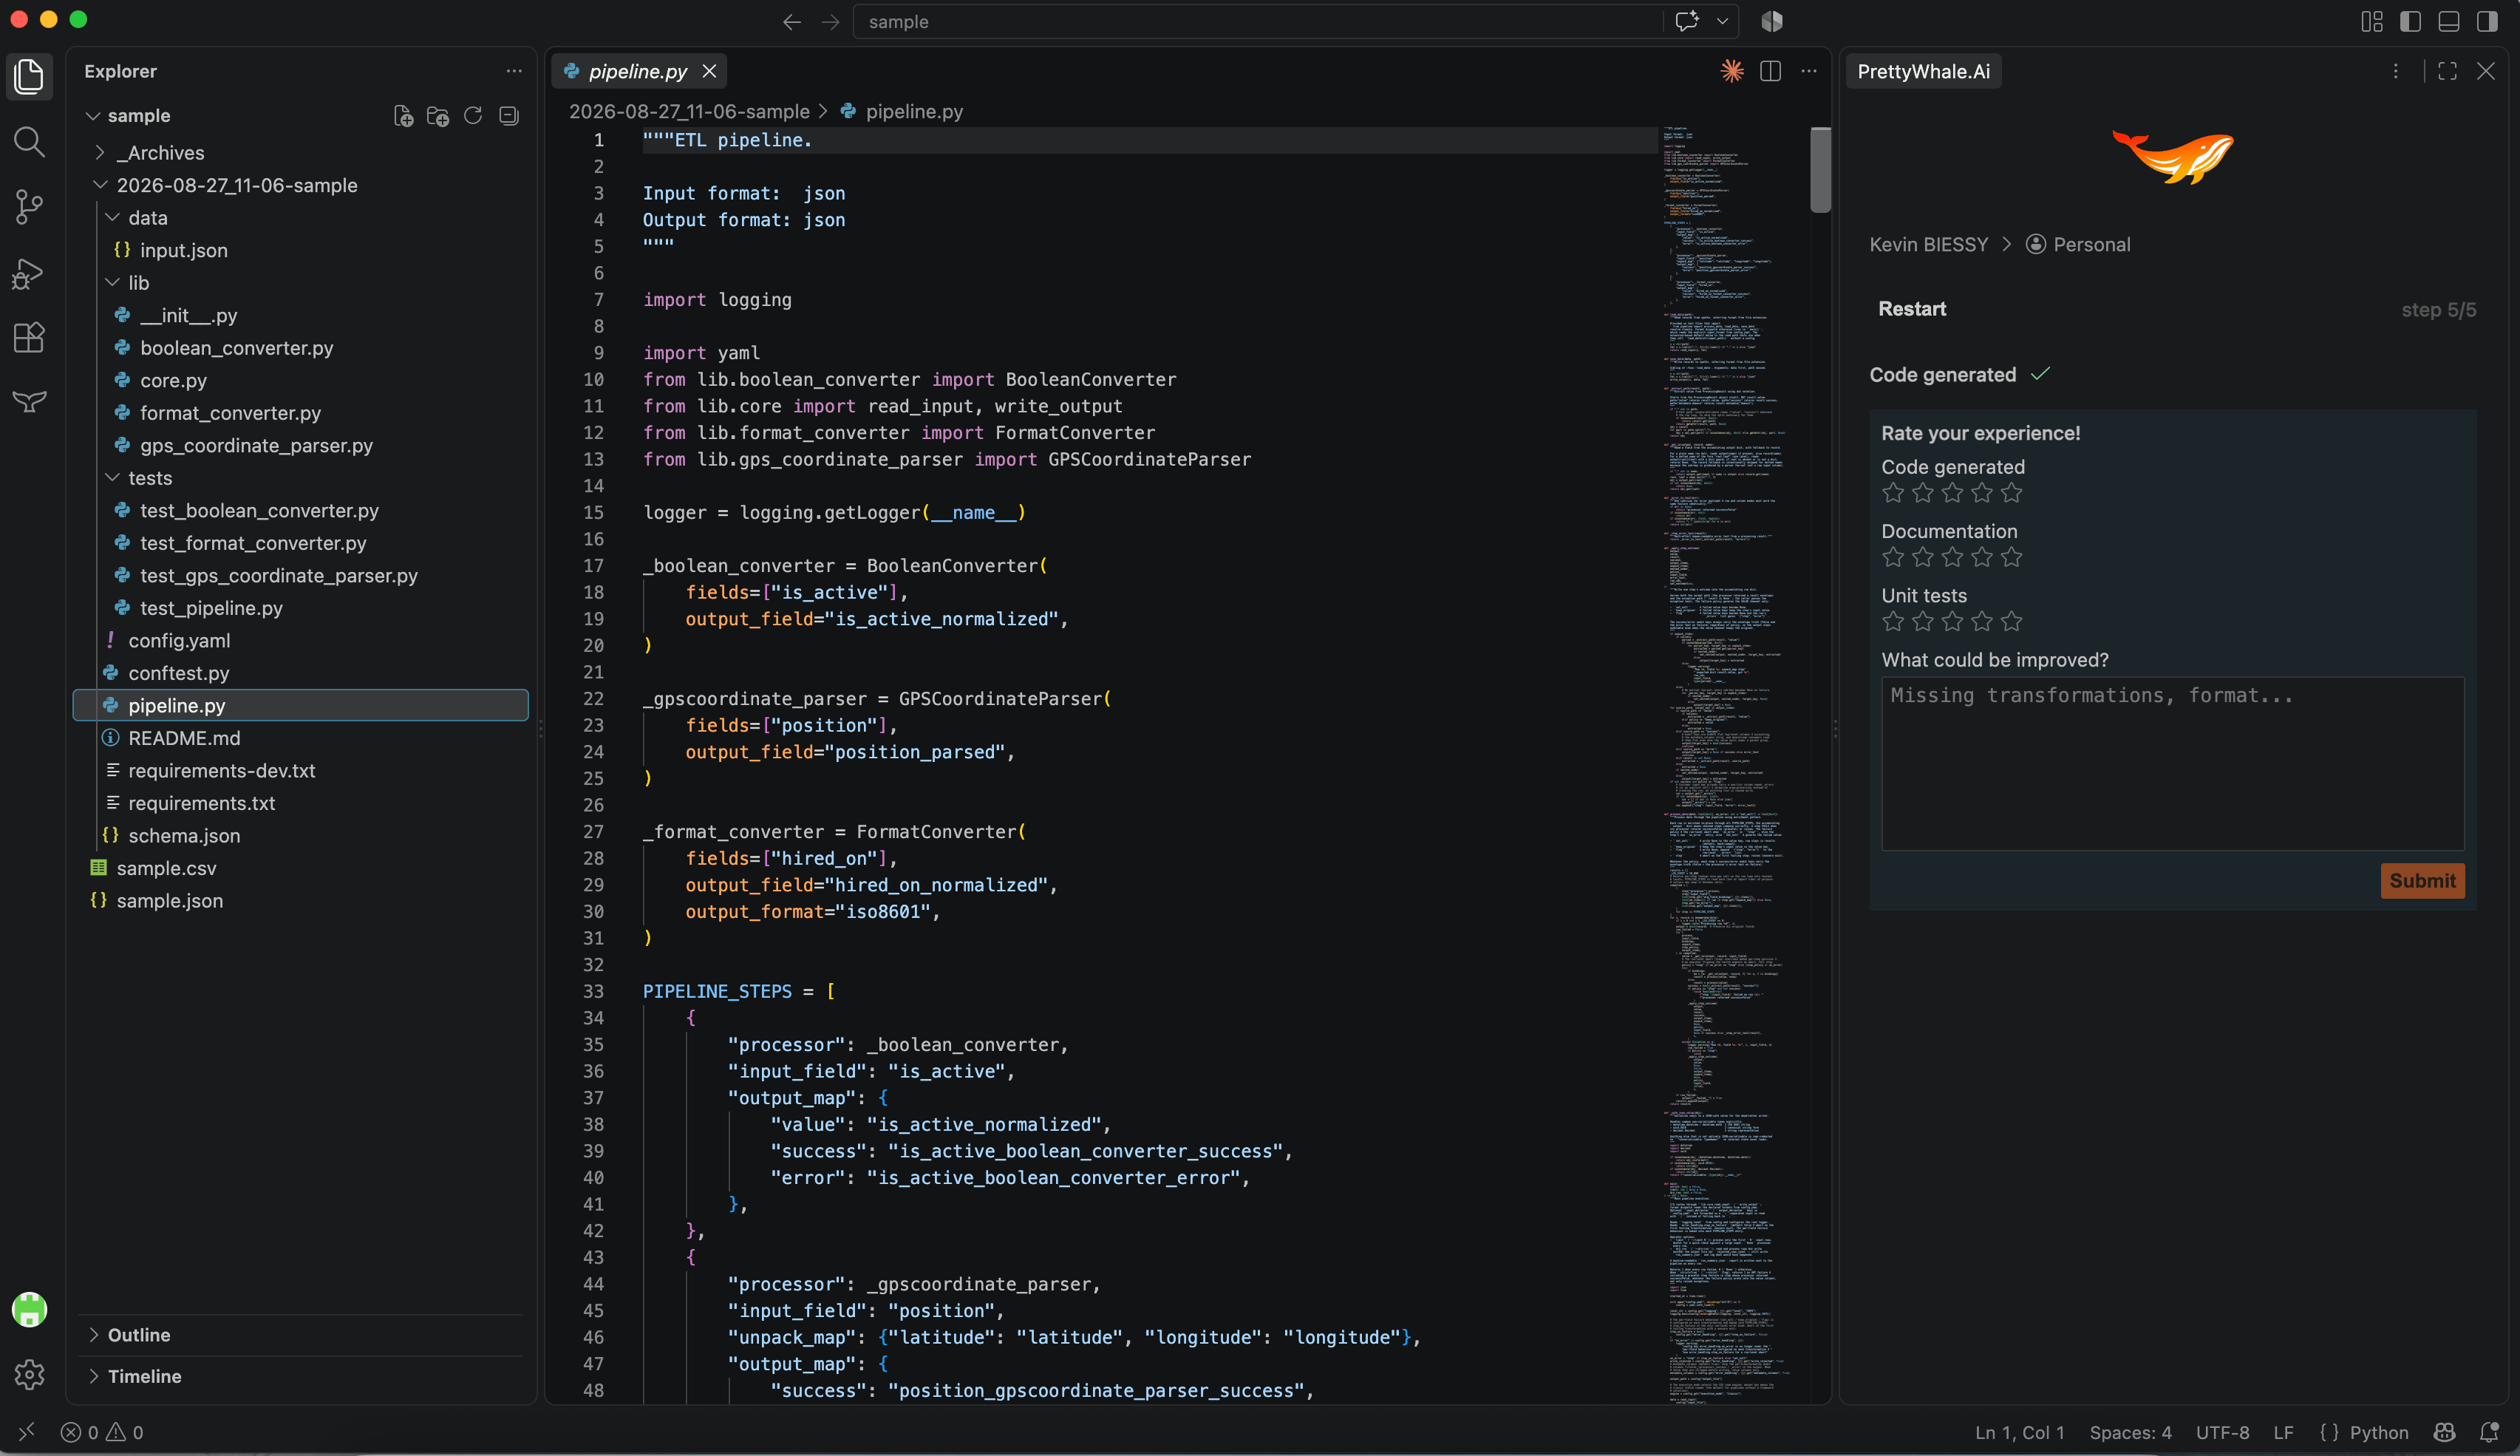This screenshot has width=2520, height=1456.
Task: Select the PrettyWhale.Ai panel tab
Action: point(1923,71)
